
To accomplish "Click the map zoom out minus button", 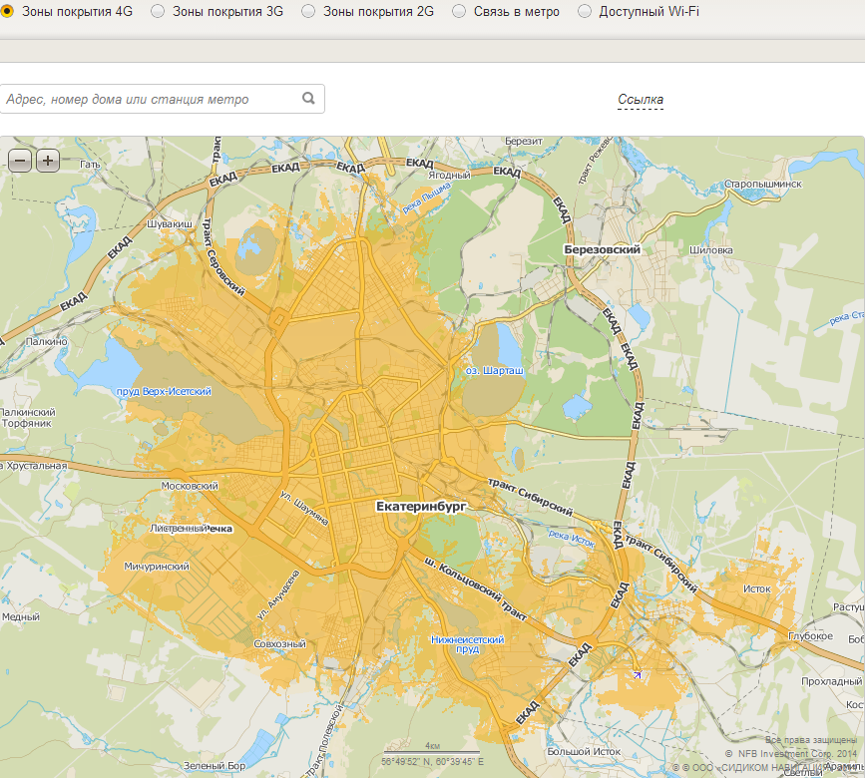I will [20, 160].
